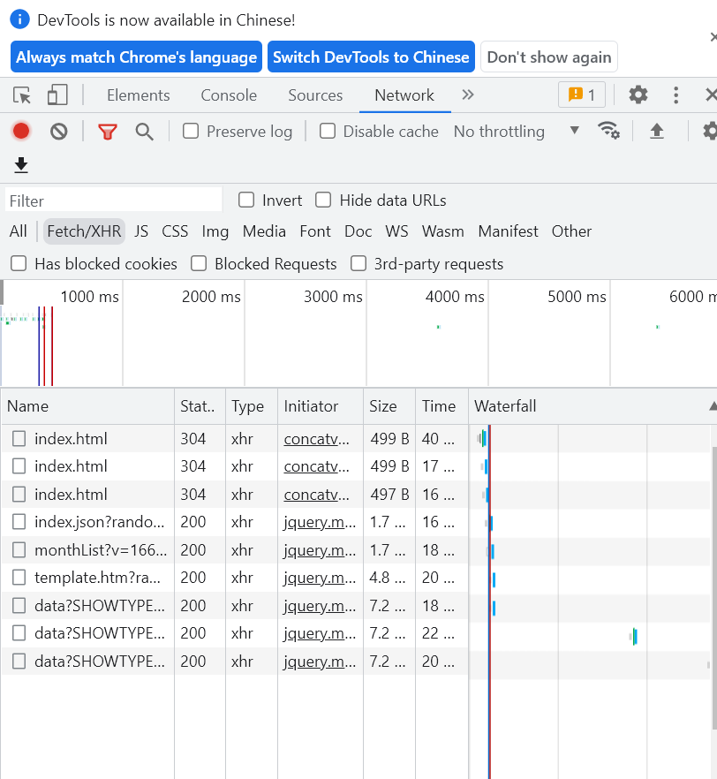Check the Invert filter option
Screen dimensions: 717x779
click(246, 200)
